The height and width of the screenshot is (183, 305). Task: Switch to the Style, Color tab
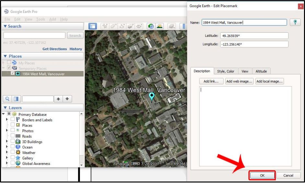(226, 71)
